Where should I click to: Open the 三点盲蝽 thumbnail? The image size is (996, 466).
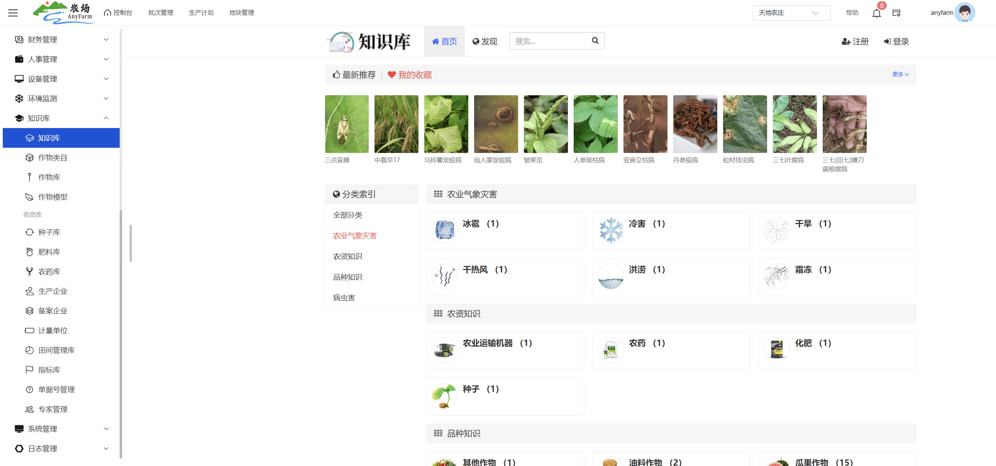click(x=347, y=124)
